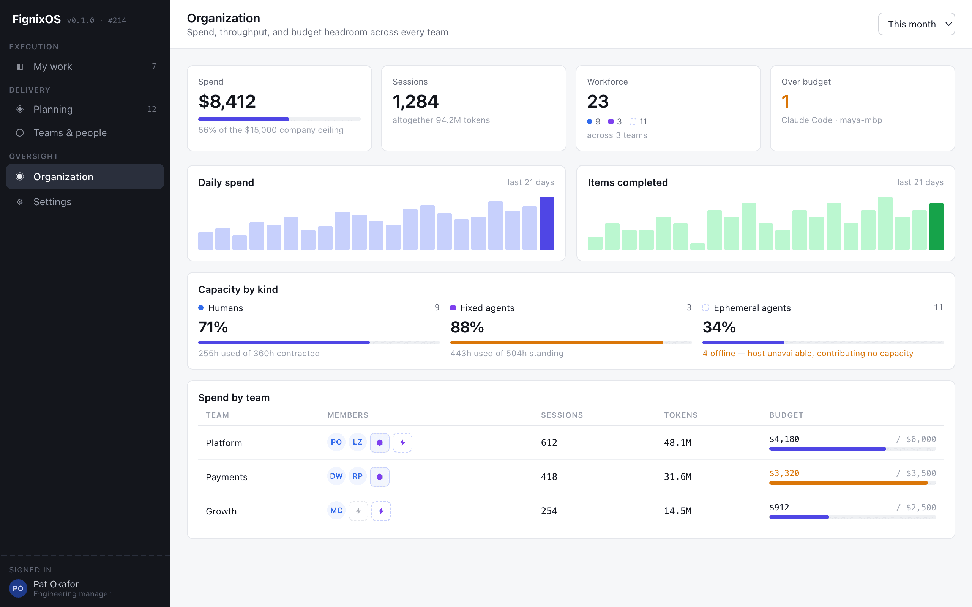Viewport: 972px width, 607px height.
Task: Click the SESSIONS column header
Action: [x=562, y=415]
